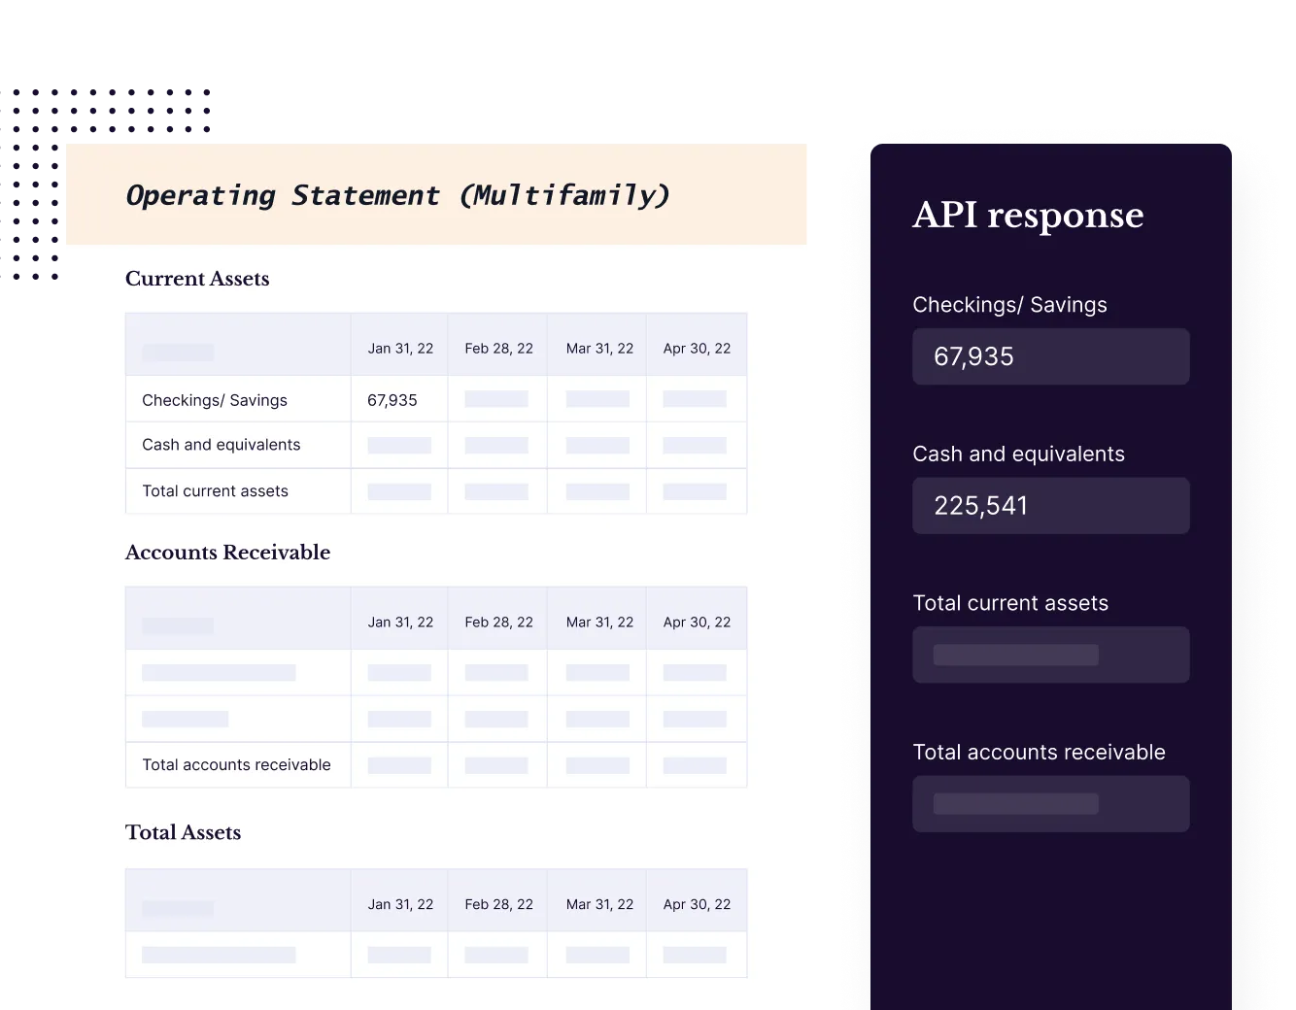Image resolution: width=1296 pixels, height=1010 pixels.
Task: Select the Current Assets section heading
Action: coord(197,279)
